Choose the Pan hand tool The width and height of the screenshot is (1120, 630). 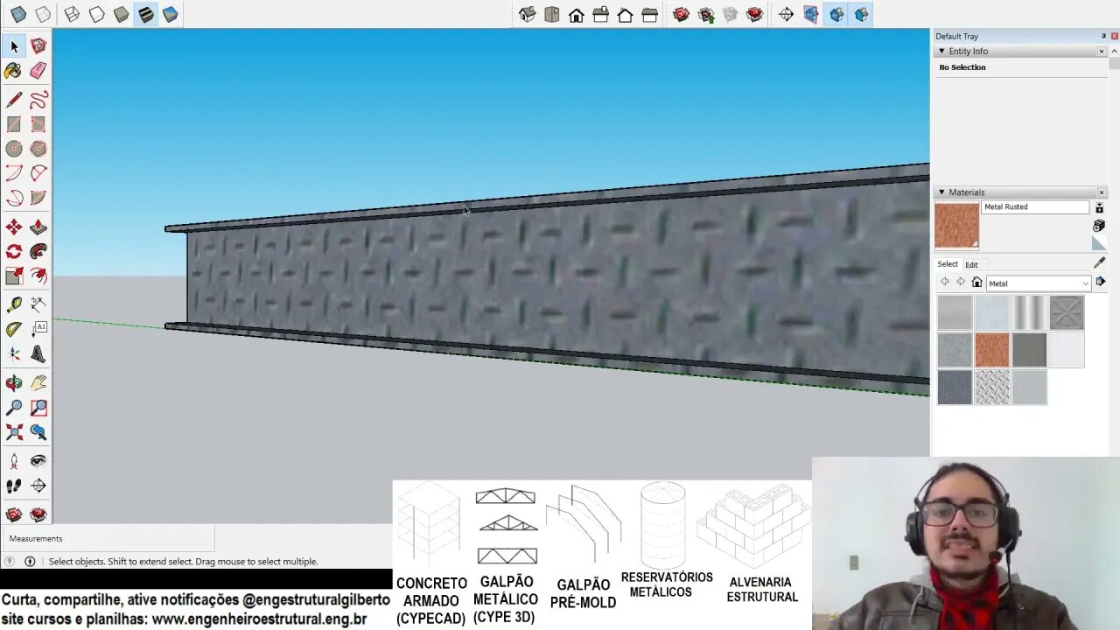[38, 383]
